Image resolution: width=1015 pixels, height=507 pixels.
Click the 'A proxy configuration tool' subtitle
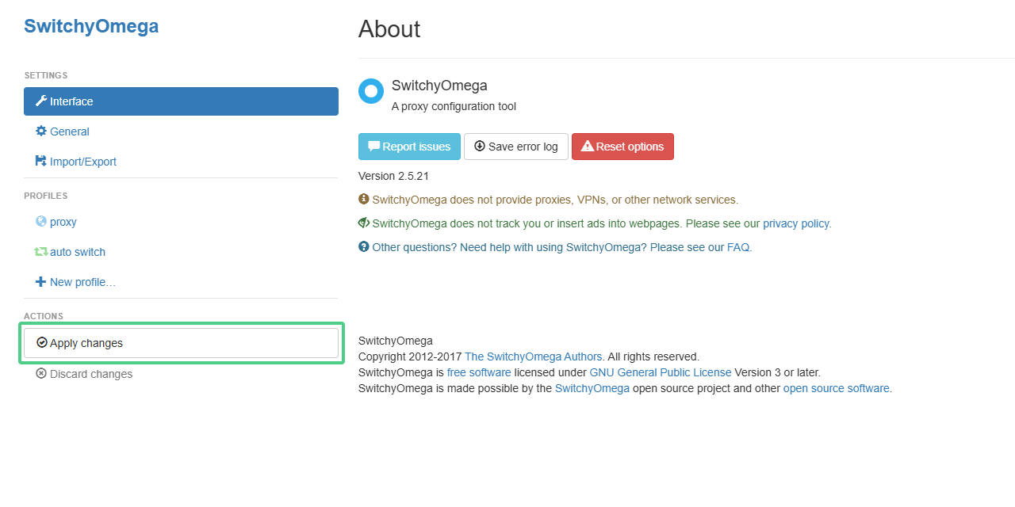tap(454, 106)
